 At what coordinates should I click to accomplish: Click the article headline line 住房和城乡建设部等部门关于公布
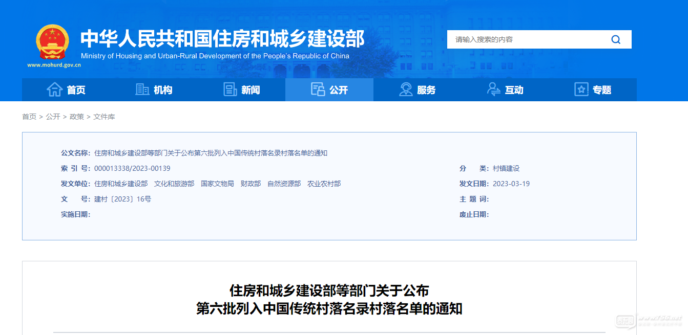[x=329, y=291]
